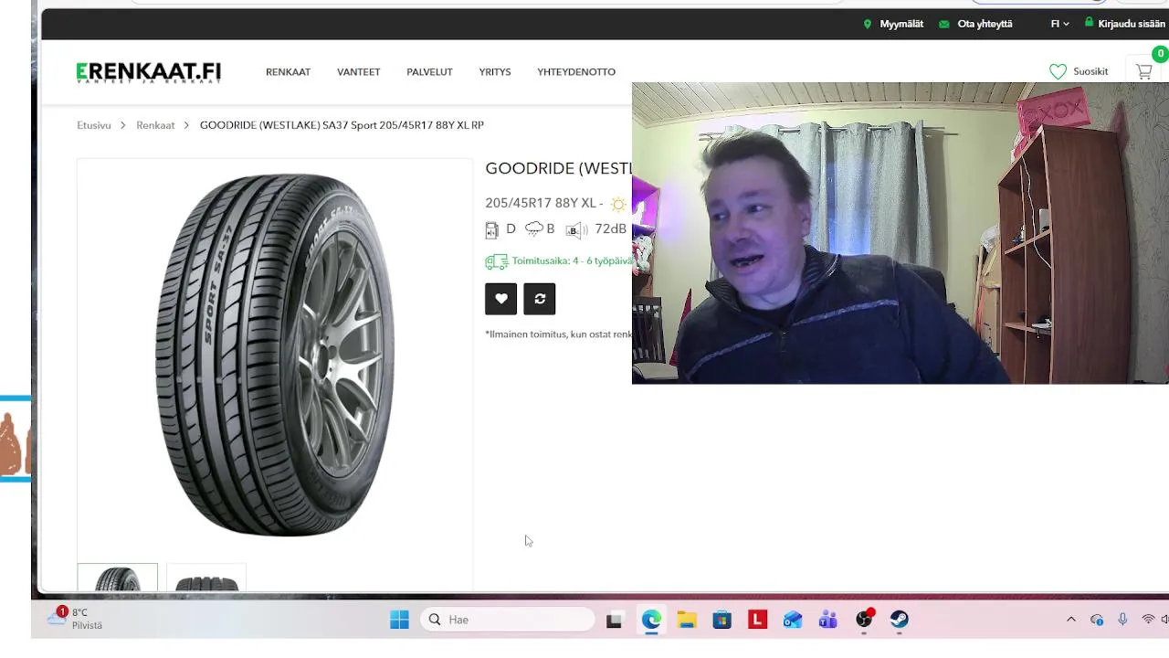
Task: Click the Myymälät store locator link
Action: click(x=893, y=24)
